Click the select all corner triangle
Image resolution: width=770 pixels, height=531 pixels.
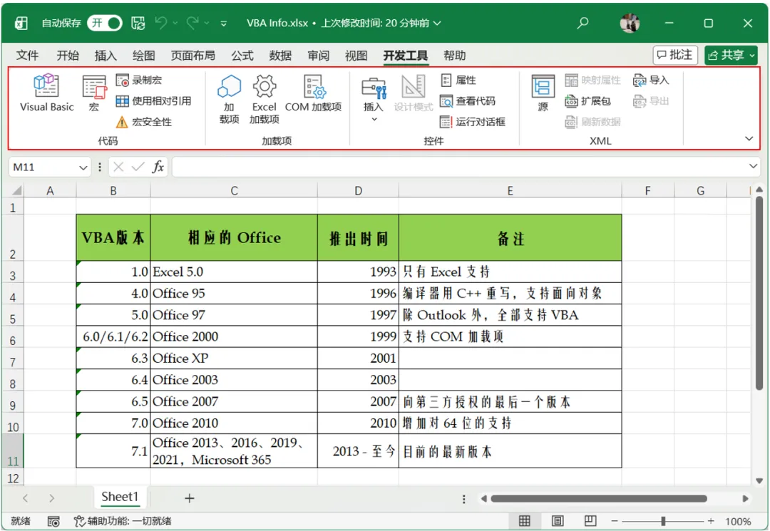point(16,190)
